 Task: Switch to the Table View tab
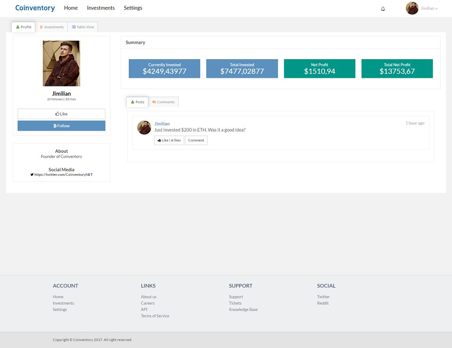(83, 27)
